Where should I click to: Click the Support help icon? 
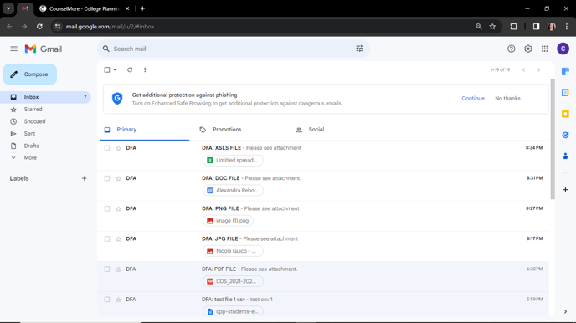point(511,49)
